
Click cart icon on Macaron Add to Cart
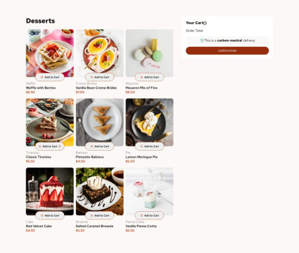click(142, 77)
